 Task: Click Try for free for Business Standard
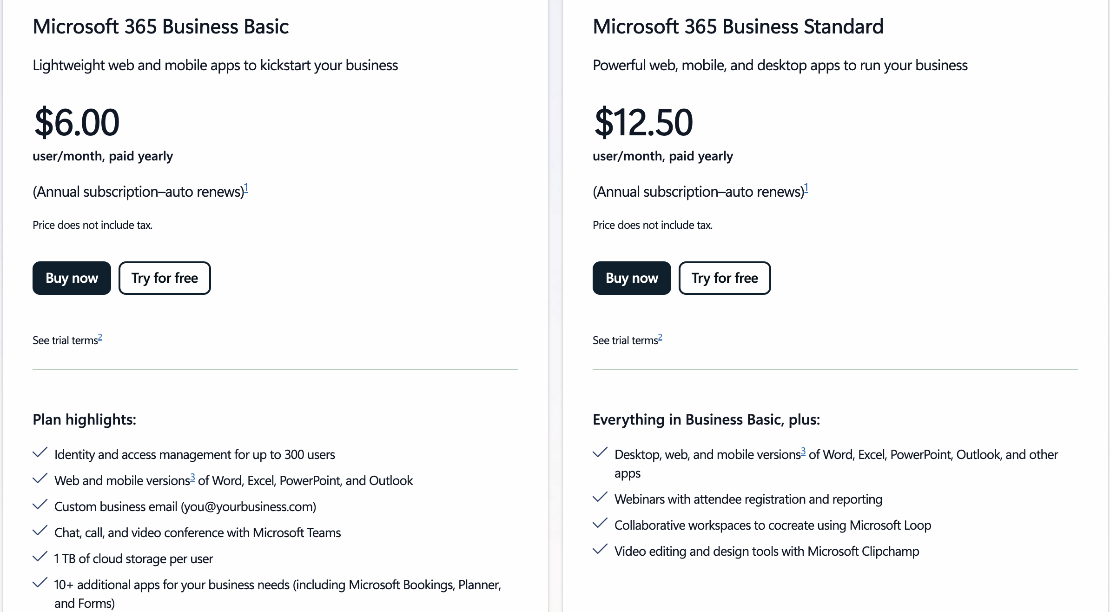[x=725, y=278]
